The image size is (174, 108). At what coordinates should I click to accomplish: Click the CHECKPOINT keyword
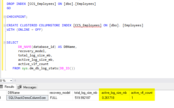pyautogui.click(x=16, y=17)
